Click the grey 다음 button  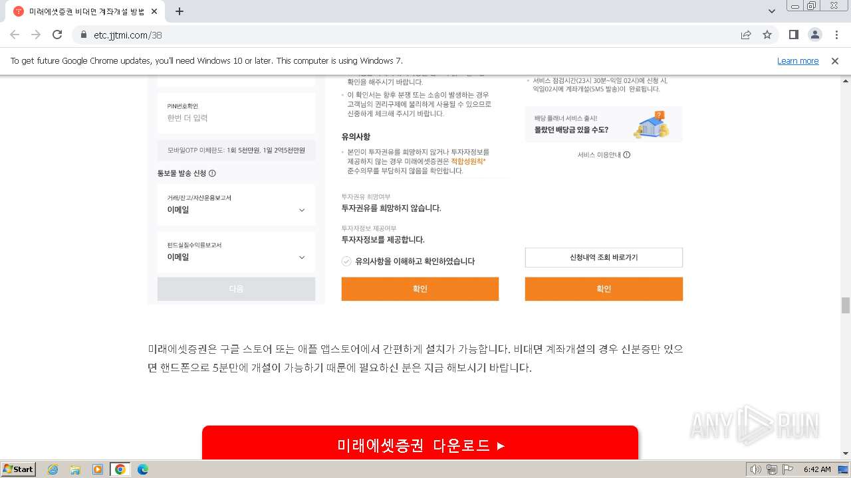click(x=236, y=289)
